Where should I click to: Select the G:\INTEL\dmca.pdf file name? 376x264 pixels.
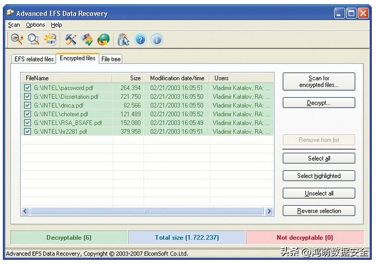pos(59,105)
